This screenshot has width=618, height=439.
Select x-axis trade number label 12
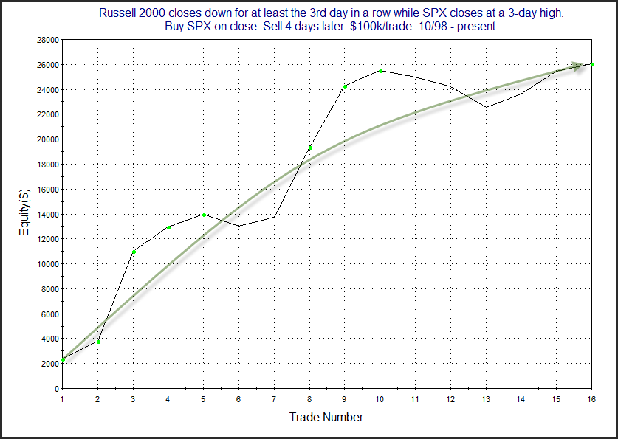tap(450, 399)
